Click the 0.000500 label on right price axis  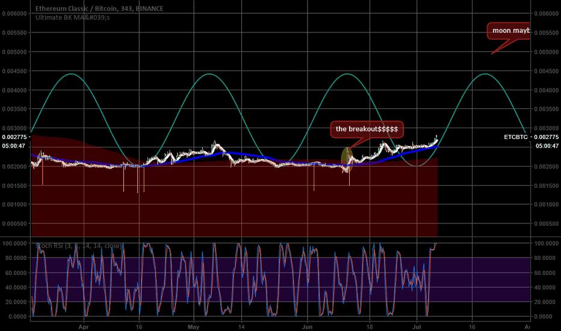pyautogui.click(x=547, y=224)
